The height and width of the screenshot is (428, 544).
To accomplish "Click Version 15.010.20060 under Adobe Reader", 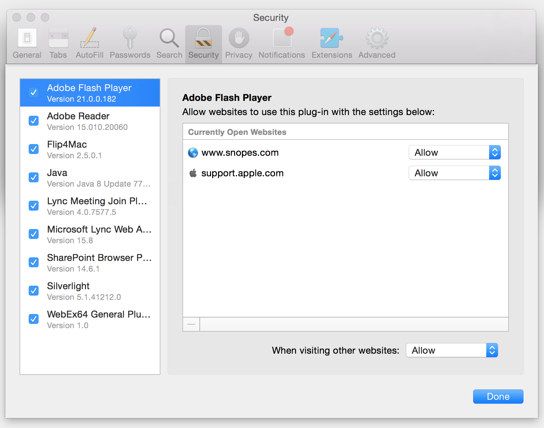I will coord(87,127).
